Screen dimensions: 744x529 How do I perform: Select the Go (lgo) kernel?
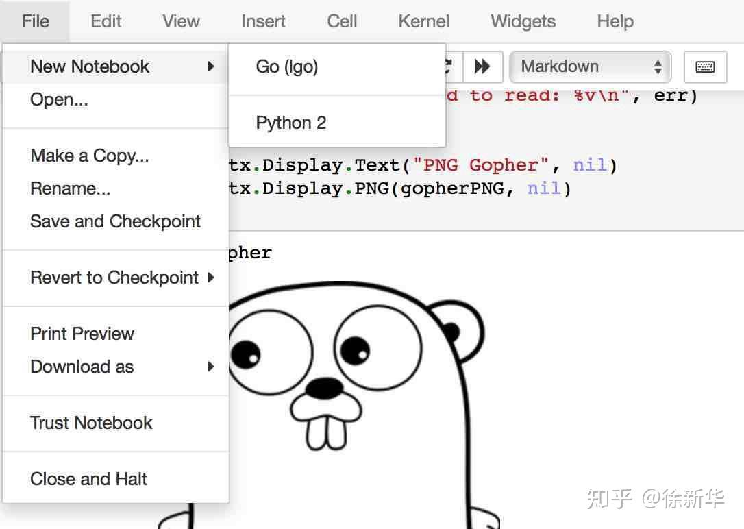pos(286,66)
